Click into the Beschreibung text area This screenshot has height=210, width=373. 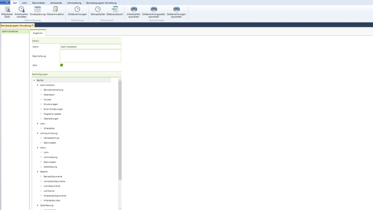pos(90,56)
